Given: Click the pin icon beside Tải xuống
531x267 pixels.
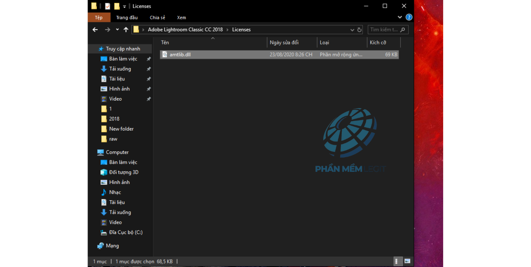Looking at the screenshot, I should pos(149,69).
